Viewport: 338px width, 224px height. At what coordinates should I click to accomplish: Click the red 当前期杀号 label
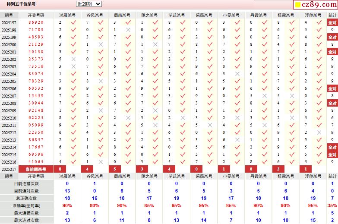coord(36,169)
